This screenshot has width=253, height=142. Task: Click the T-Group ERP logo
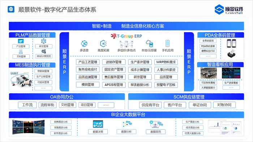tap(126, 36)
